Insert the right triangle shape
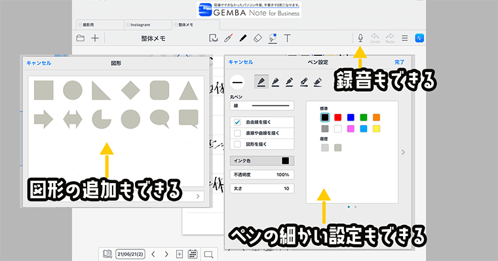 tap(101, 90)
